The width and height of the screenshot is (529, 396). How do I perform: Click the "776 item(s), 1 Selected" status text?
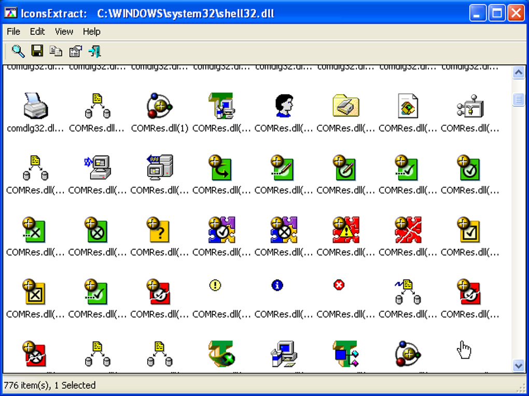pos(50,385)
